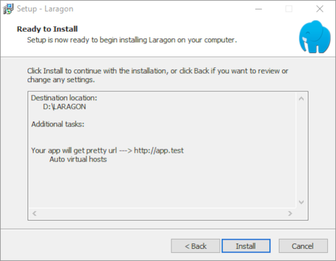Viewport: 336px width, 261px height.
Task: Click the Additional tasks line in summary
Action: 58,124
